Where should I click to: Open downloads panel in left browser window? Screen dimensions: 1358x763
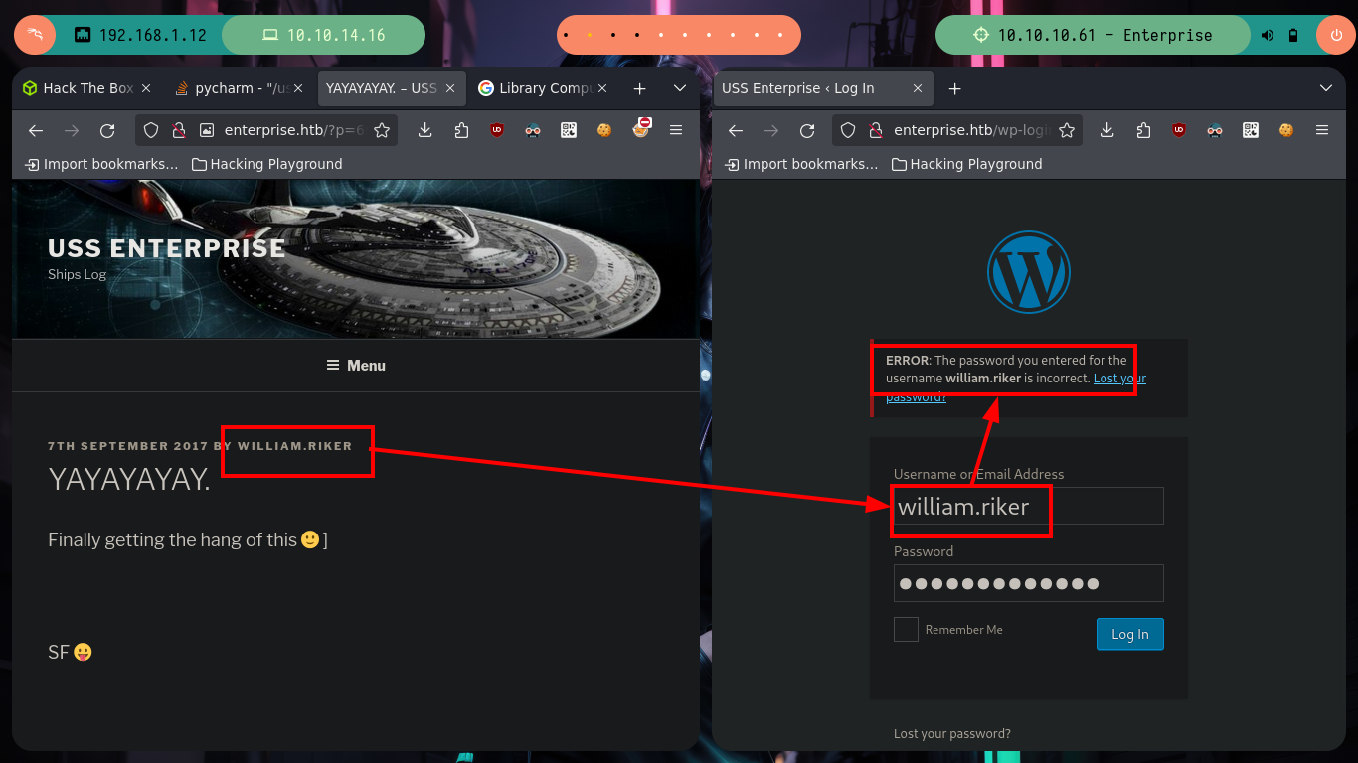(425, 130)
